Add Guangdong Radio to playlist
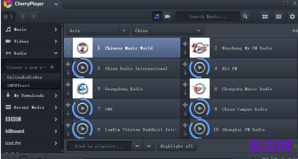 click(68, 85)
